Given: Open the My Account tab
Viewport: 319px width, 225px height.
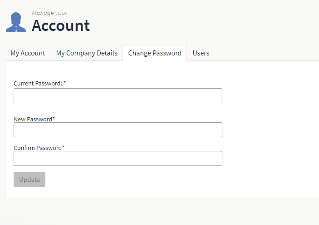Looking at the screenshot, I should pyautogui.click(x=28, y=53).
